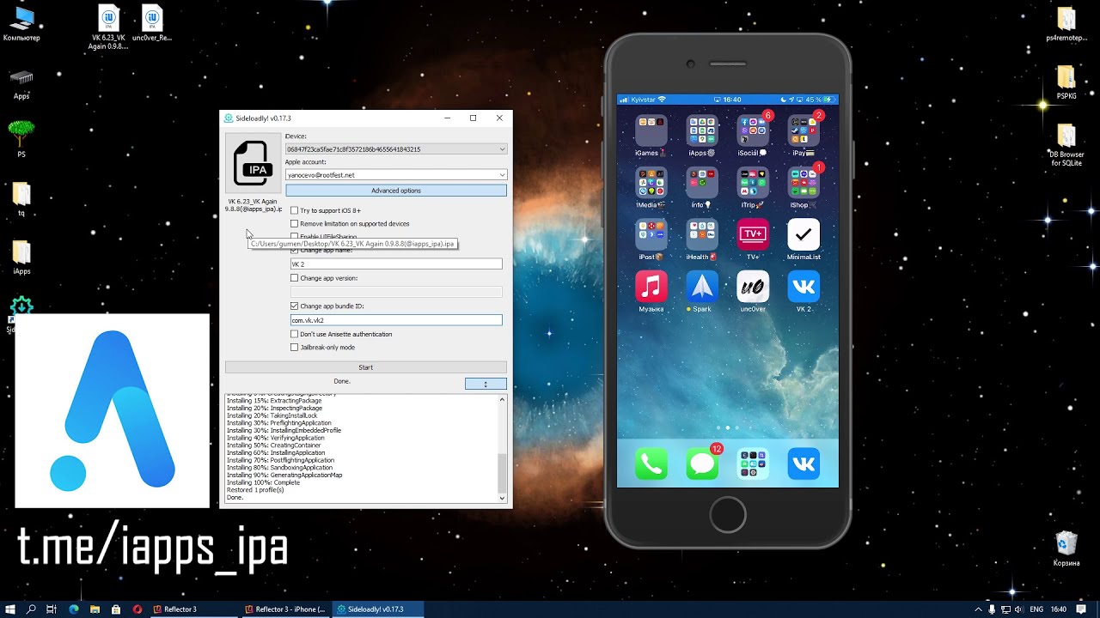Image resolution: width=1100 pixels, height=618 pixels.
Task: Launch the MinimaList app on iPhone
Action: [x=804, y=234]
